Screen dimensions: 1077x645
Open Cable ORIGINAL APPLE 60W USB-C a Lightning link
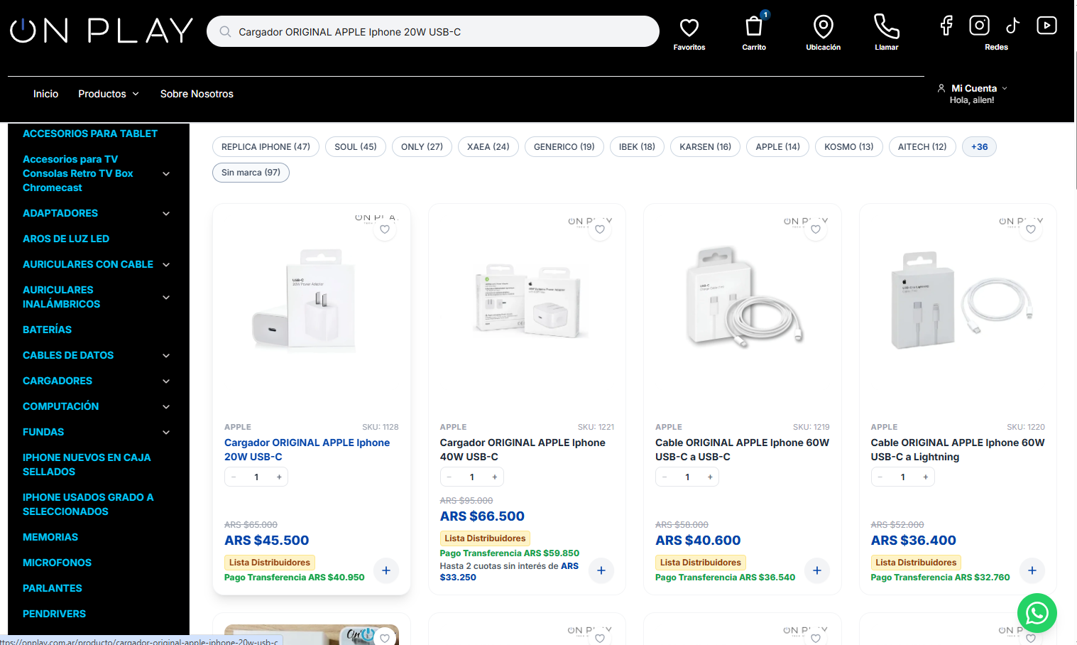(x=958, y=450)
